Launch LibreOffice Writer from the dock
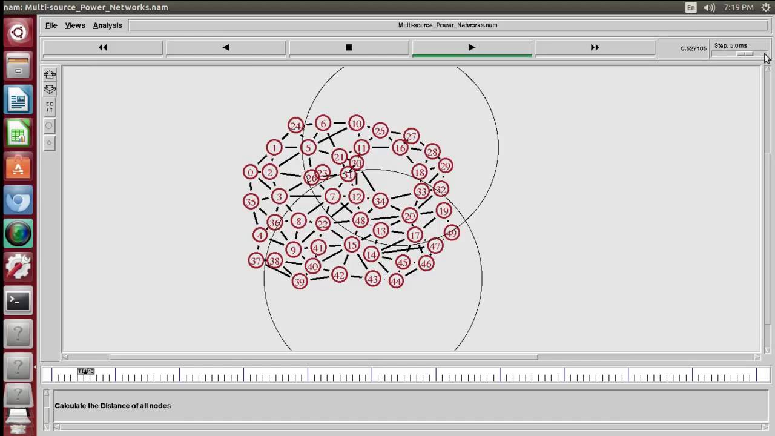 (18, 100)
